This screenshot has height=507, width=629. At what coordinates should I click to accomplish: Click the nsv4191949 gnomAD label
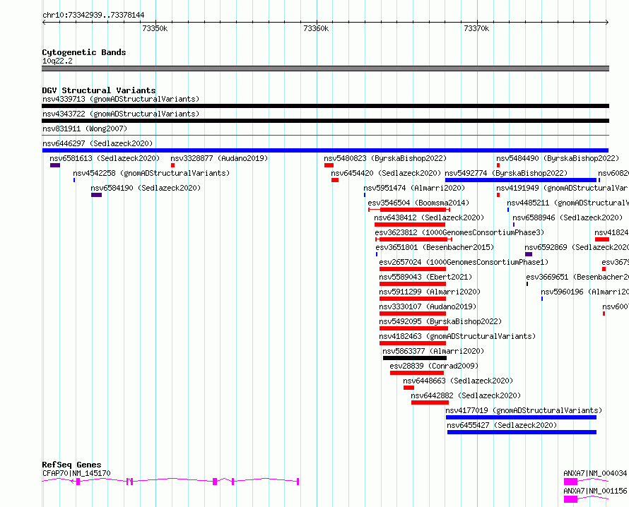[563, 188]
